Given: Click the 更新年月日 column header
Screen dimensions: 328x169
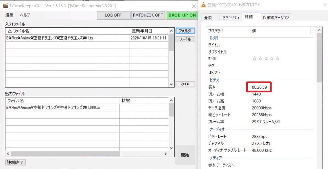Looking at the screenshot, I should 149,31.
